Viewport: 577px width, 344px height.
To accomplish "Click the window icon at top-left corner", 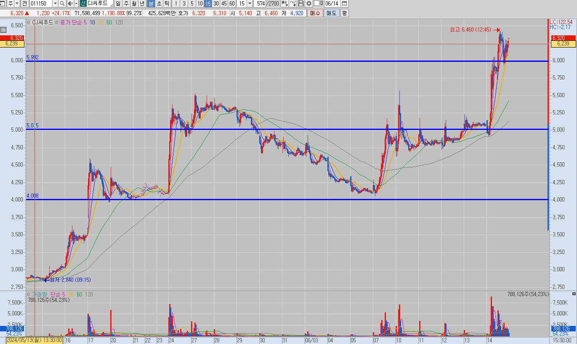I will tap(3, 3).
